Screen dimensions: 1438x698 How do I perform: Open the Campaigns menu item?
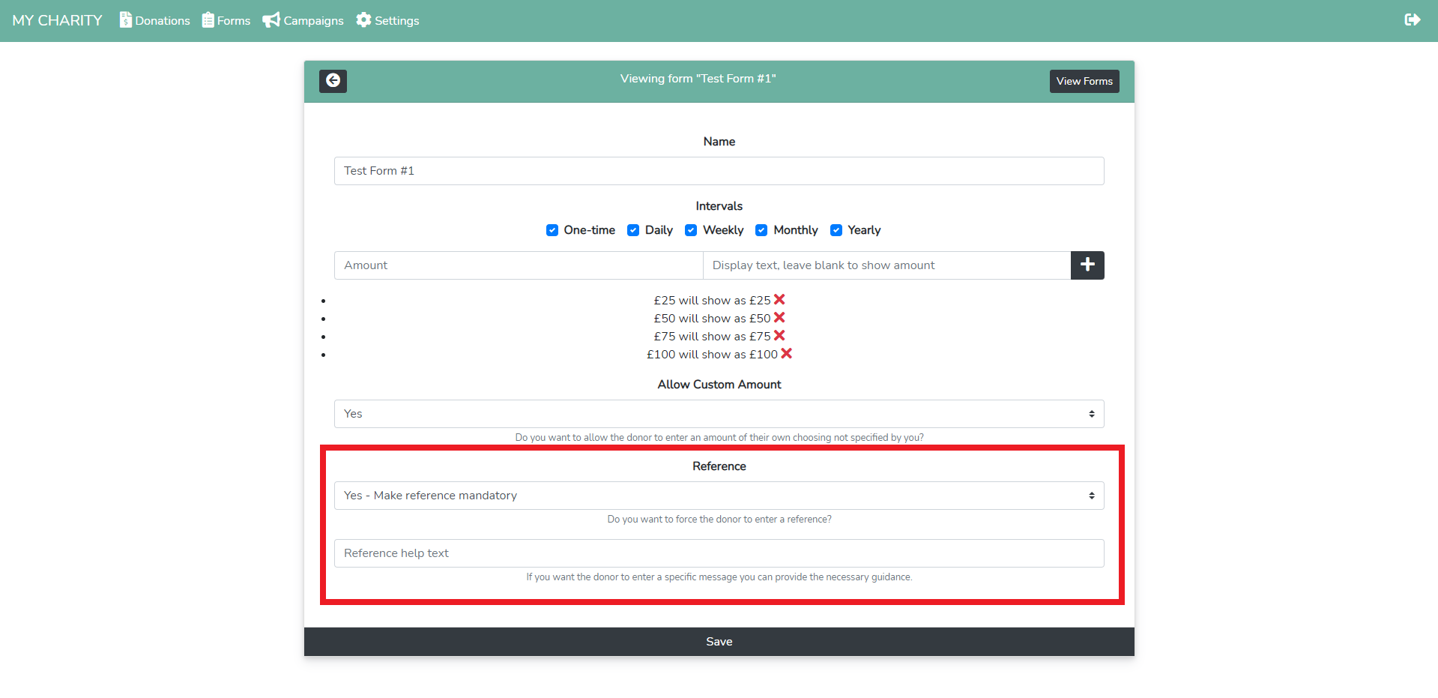tap(303, 20)
